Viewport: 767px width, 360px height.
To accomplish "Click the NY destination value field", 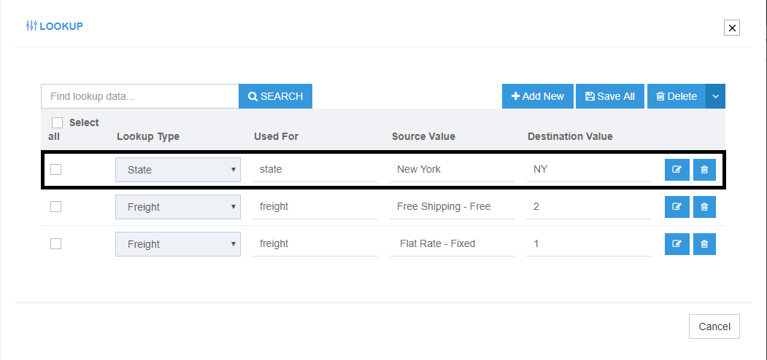I will (587, 170).
